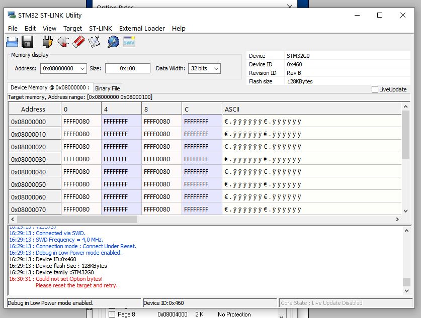Screen dimensions: 421x318
Task: Select row header 0x08000000
Action: pyautogui.click(x=35, y=122)
